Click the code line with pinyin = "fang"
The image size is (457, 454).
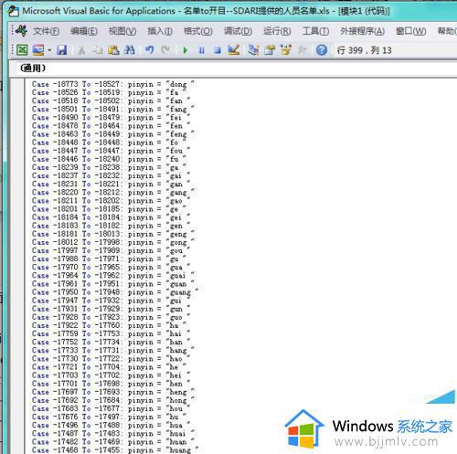click(x=113, y=109)
